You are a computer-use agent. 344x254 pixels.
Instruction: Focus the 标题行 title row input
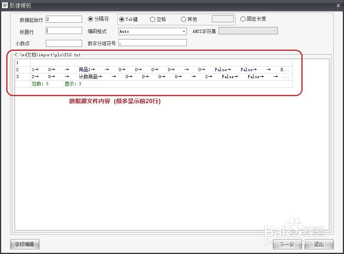(x=64, y=30)
